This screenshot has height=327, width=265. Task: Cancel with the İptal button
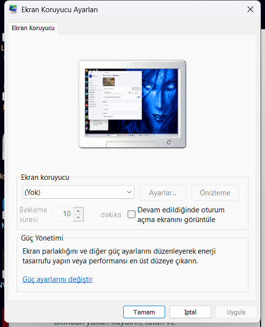(x=190, y=312)
